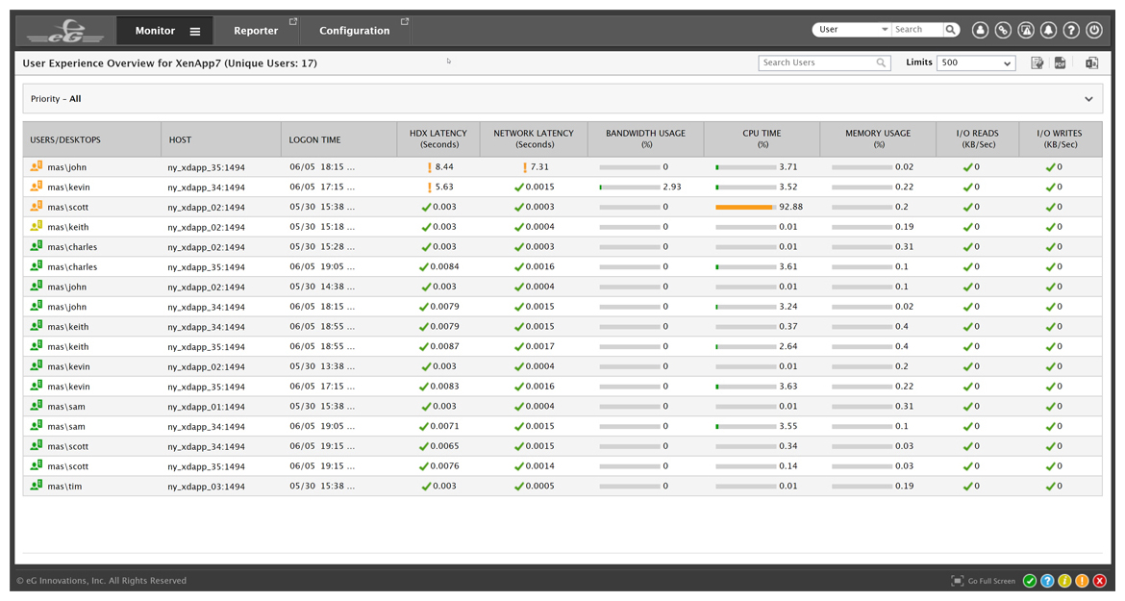Click the eG Innovations logo
This screenshot has width=1125, height=601.
pos(66,31)
